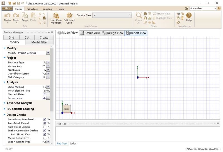
Task: Click the large Help question mark
Action: click(189, 15)
